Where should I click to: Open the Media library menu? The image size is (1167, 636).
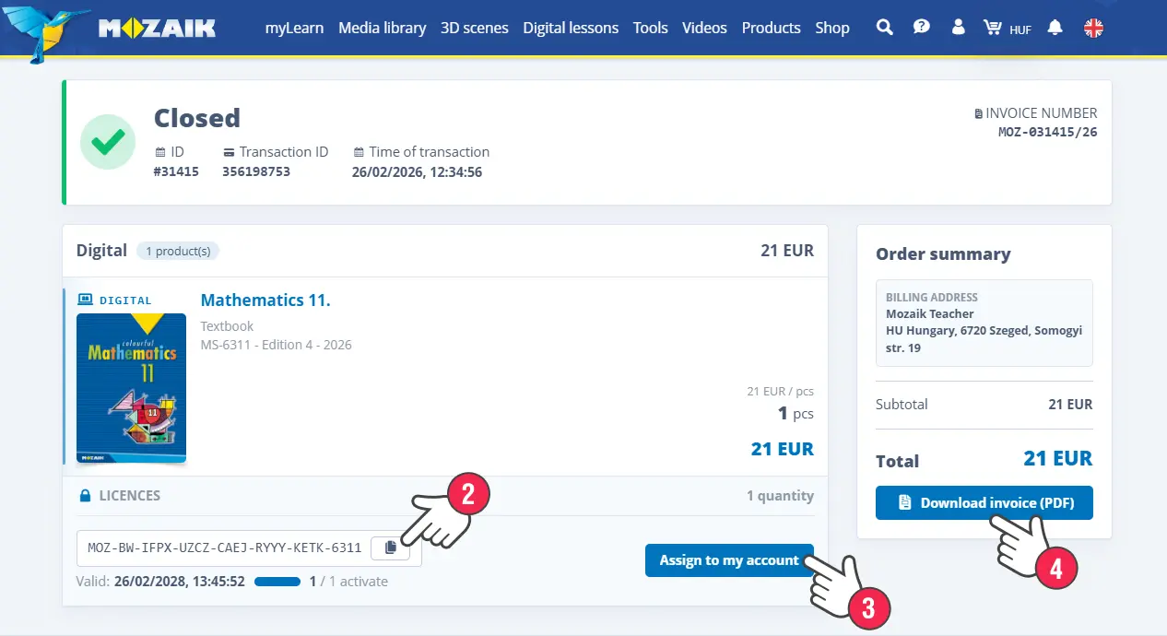[382, 28]
